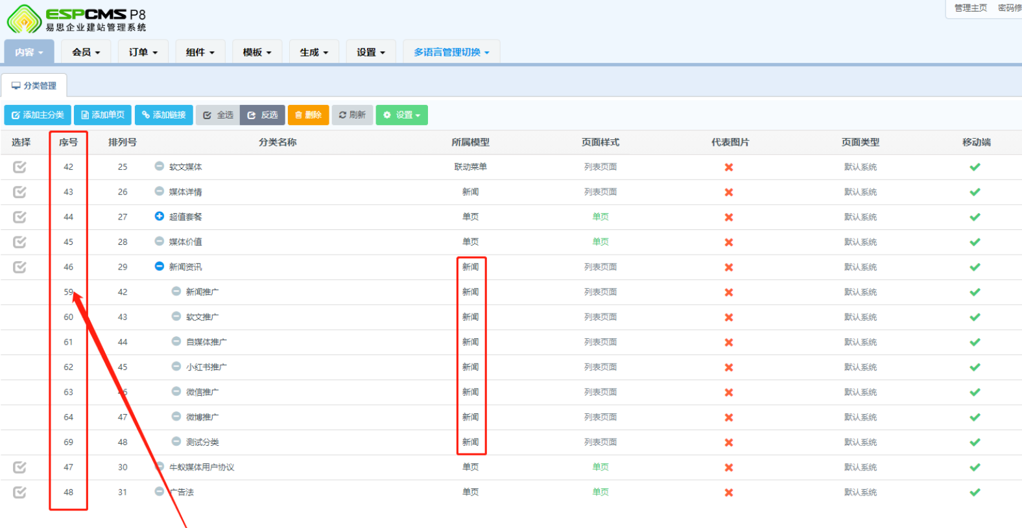Open the 多语言管理切换 dropdown

click(x=451, y=52)
